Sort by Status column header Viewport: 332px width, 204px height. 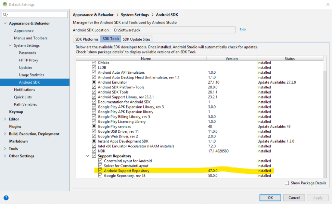290,59
